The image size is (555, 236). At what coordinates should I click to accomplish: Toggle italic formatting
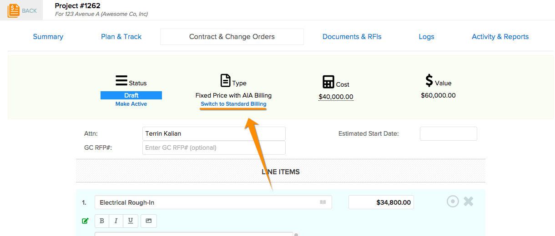(116, 221)
